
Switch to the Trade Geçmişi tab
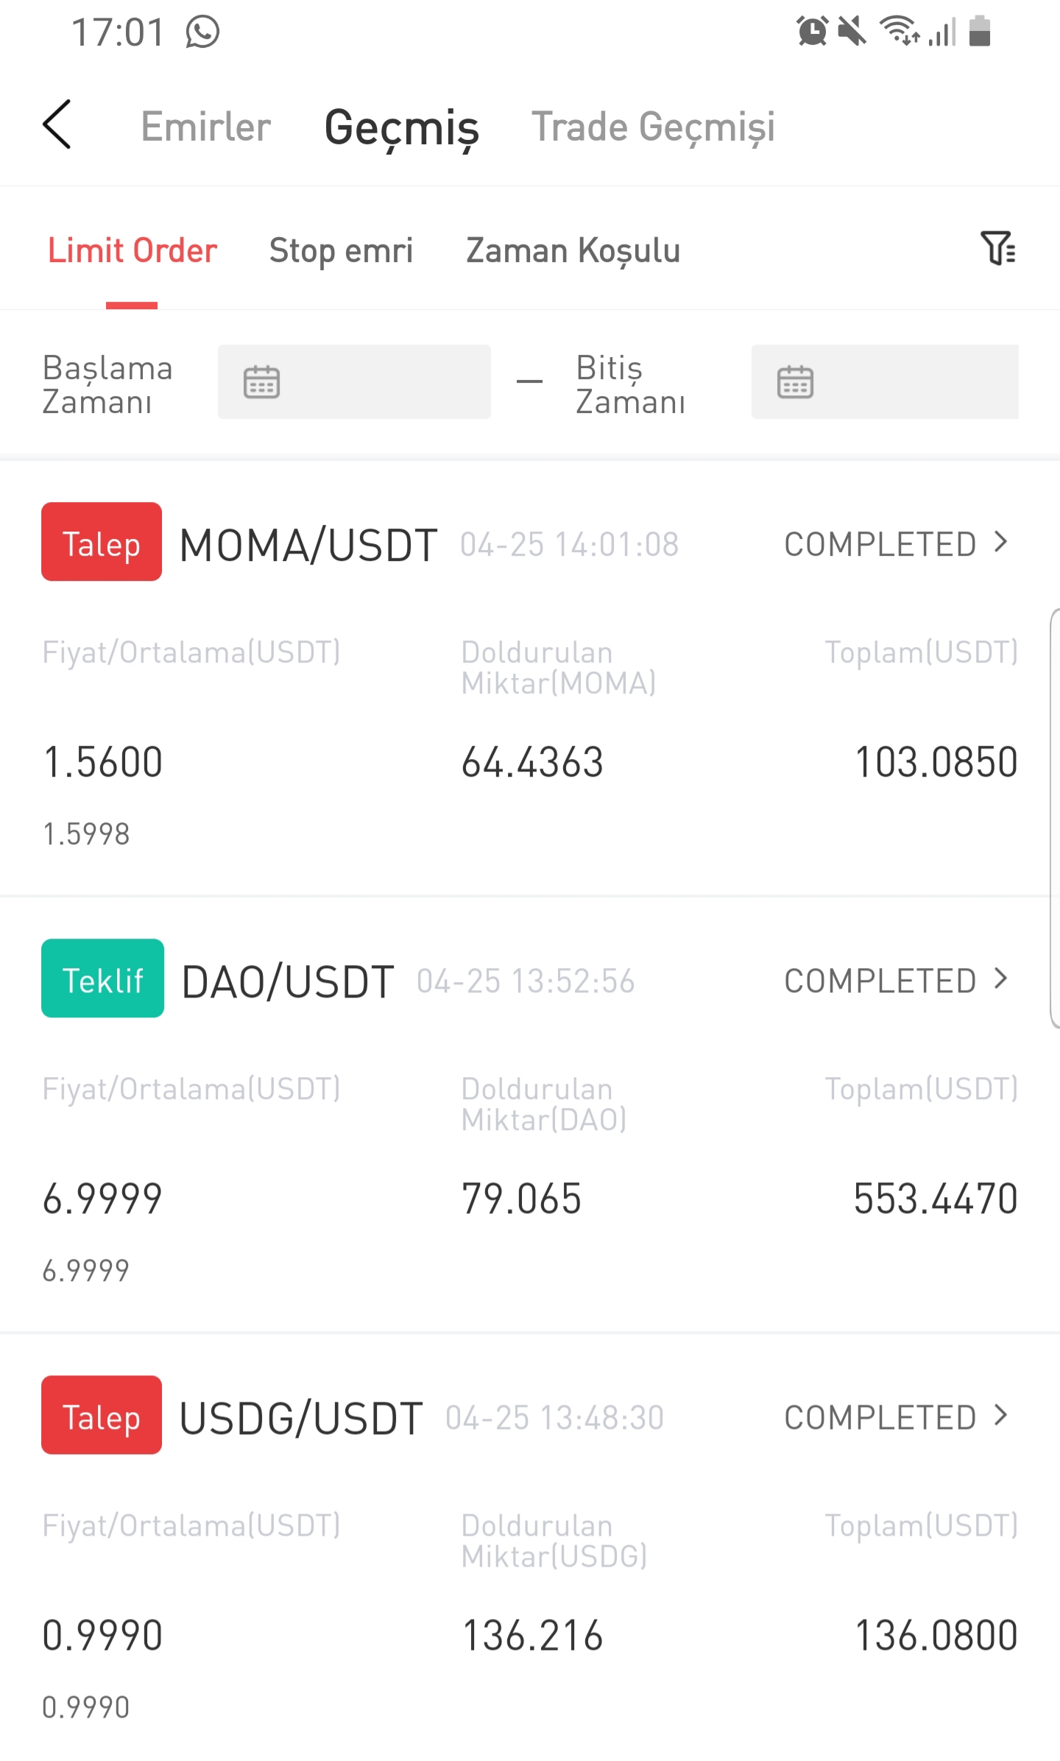tap(654, 127)
